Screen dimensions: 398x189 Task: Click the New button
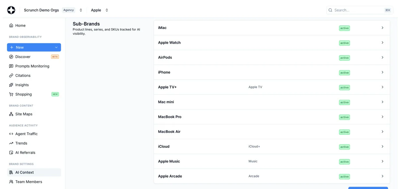pyautogui.click(x=34, y=47)
